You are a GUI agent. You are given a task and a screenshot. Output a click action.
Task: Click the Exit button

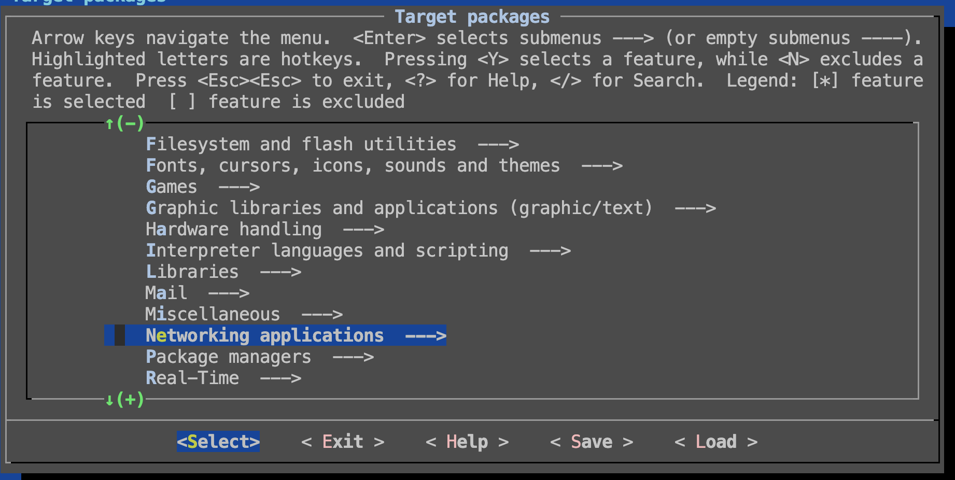tap(343, 442)
